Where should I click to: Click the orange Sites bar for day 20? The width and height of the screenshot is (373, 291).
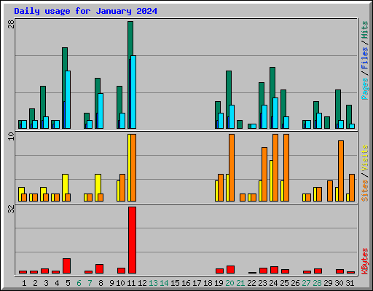tap(232, 167)
